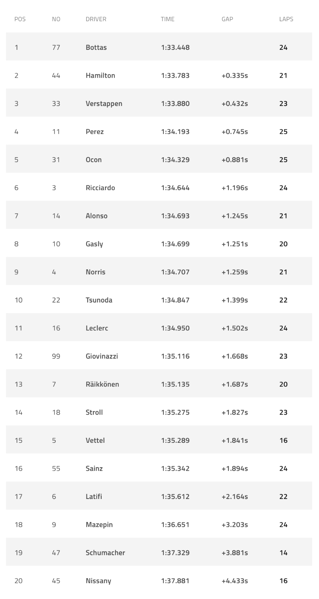319x599 pixels.
Task: Select Vettel's time 1:35.289
Action: pos(175,440)
